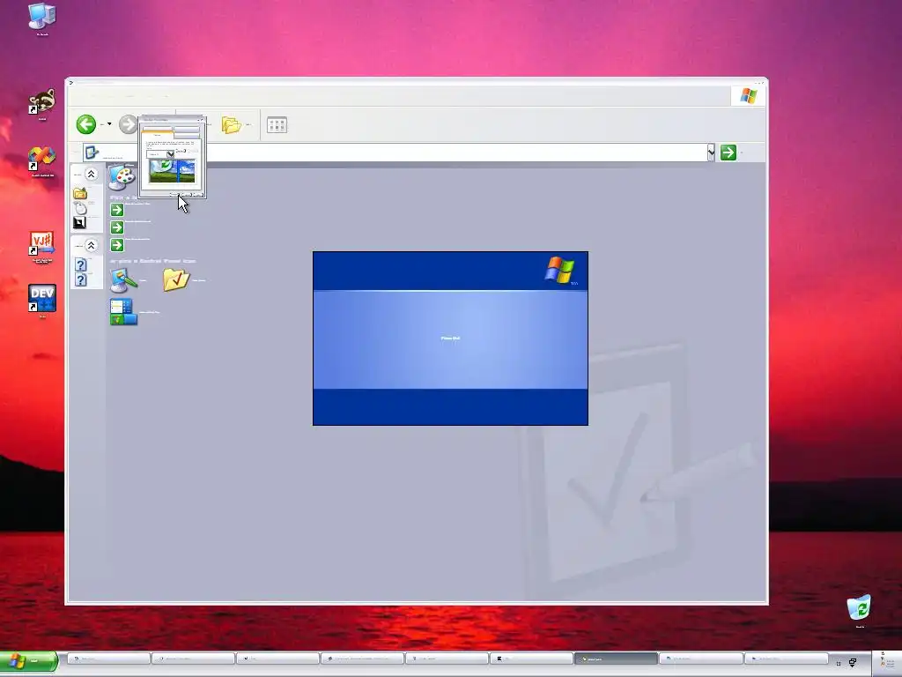Image resolution: width=902 pixels, height=677 pixels.
Task: Open the colorful X desktop shortcut icon
Action: coord(42,158)
